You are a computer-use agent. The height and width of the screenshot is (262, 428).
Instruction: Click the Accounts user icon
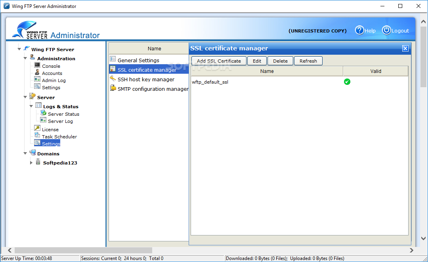point(37,72)
